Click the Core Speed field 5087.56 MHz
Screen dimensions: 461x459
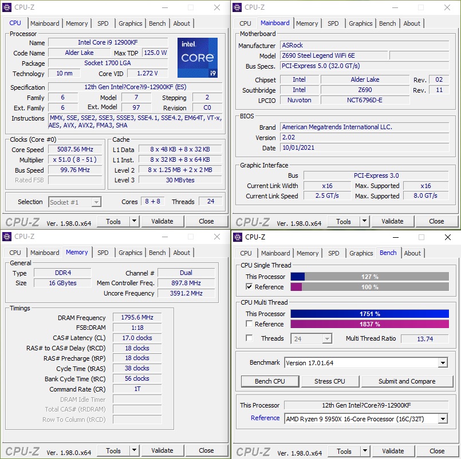pos(75,149)
